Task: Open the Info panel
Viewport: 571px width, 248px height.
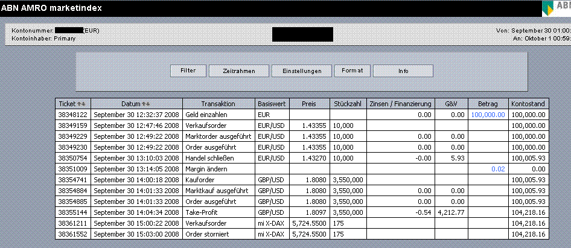Action: tap(403, 71)
